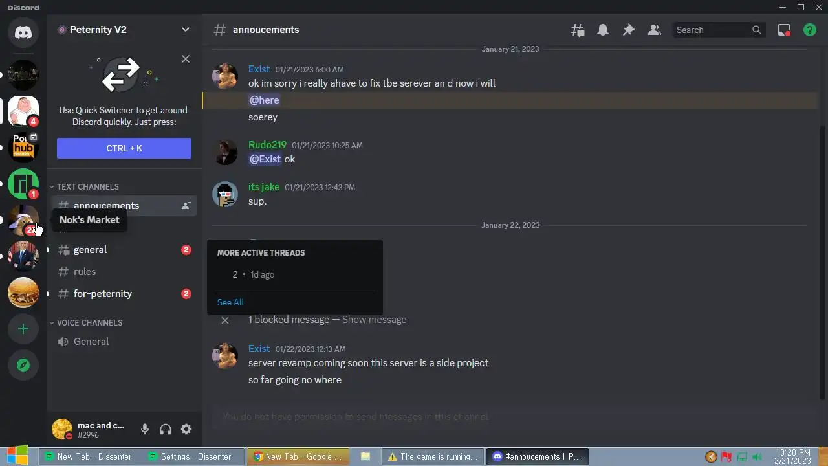828x466 pixels.
Task: Close the Quick Switcher tip
Action: point(186,59)
